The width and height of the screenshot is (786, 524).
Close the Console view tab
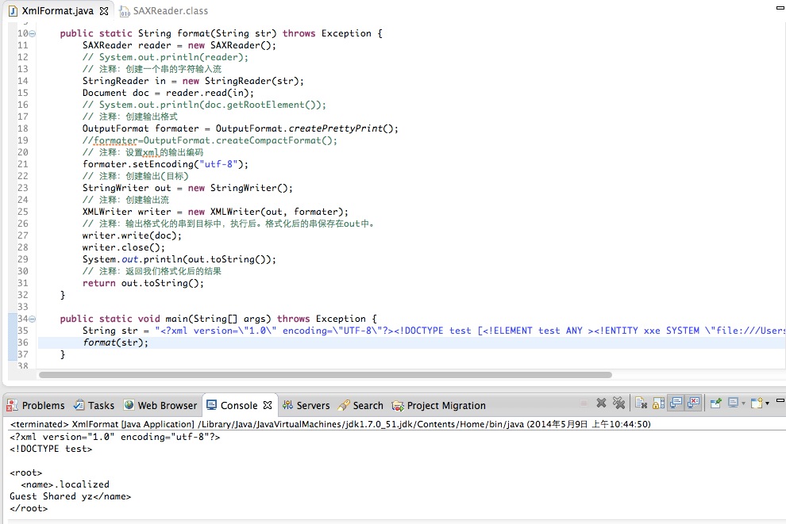coord(268,405)
